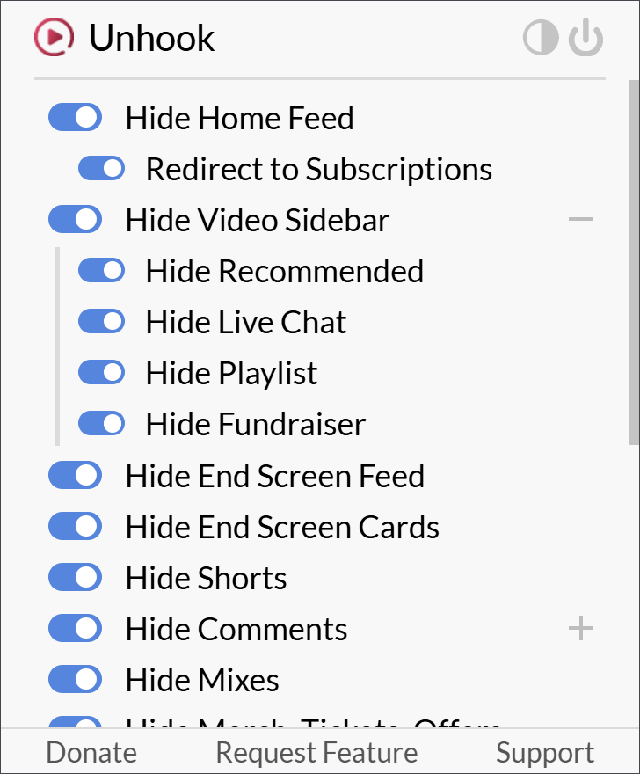Toggle Hide Home Feed switch
The width and height of the screenshot is (640, 774).
click(75, 118)
